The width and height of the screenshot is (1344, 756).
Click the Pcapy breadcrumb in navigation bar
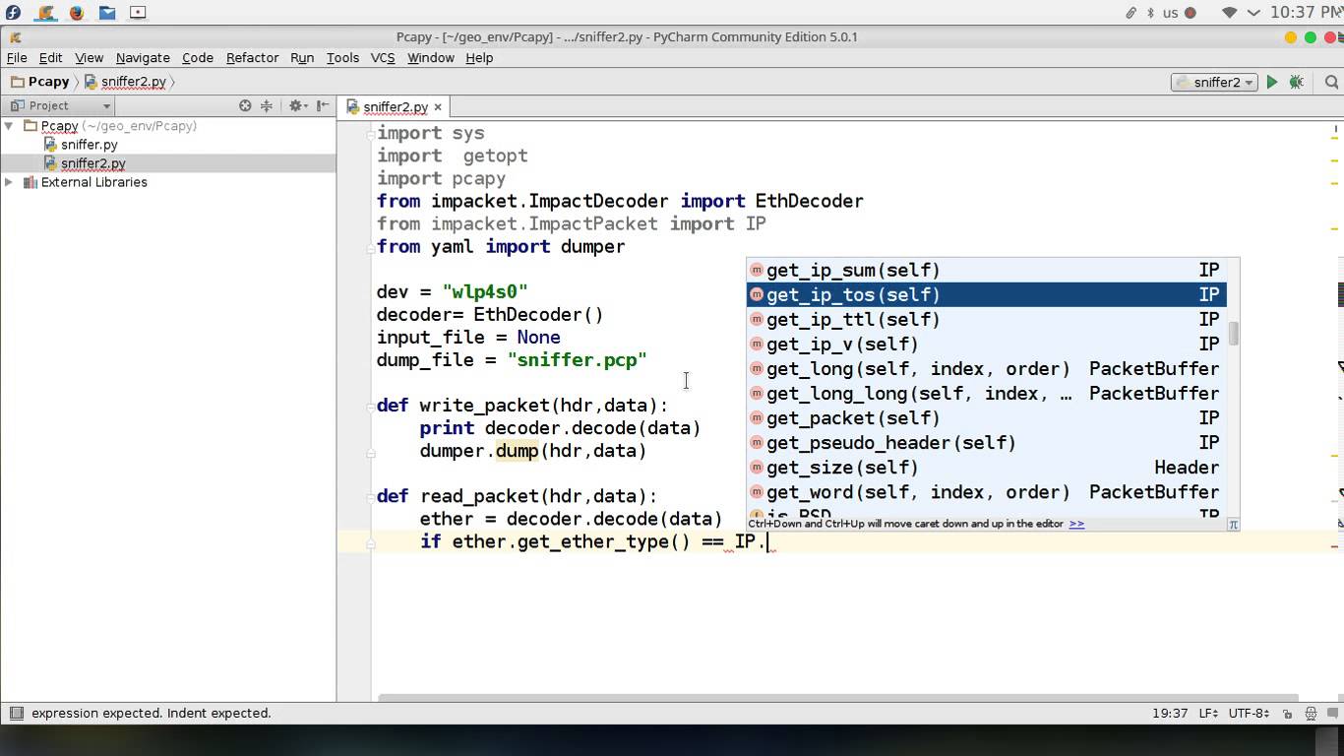[x=40, y=82]
